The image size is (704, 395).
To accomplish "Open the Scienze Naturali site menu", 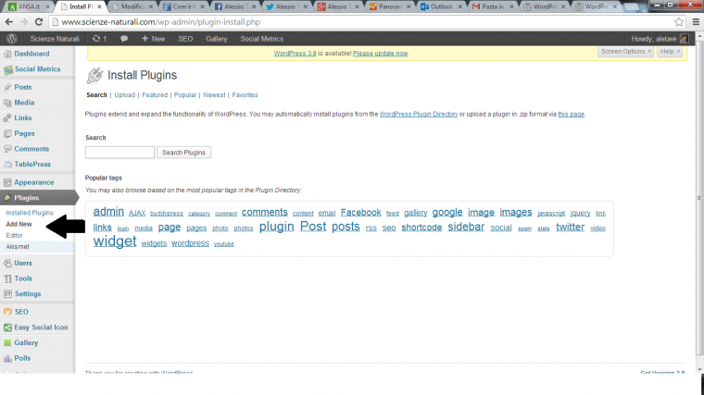I will [55, 39].
